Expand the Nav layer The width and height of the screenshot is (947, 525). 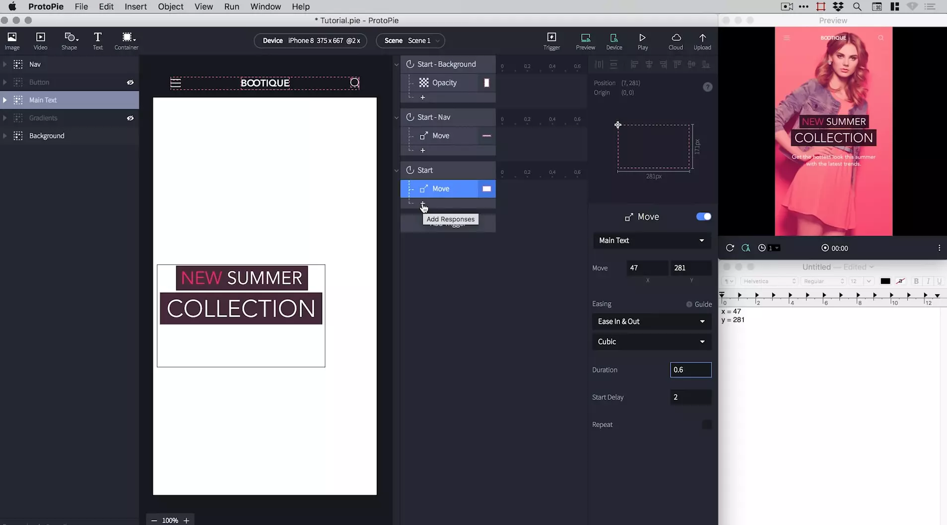pos(5,64)
